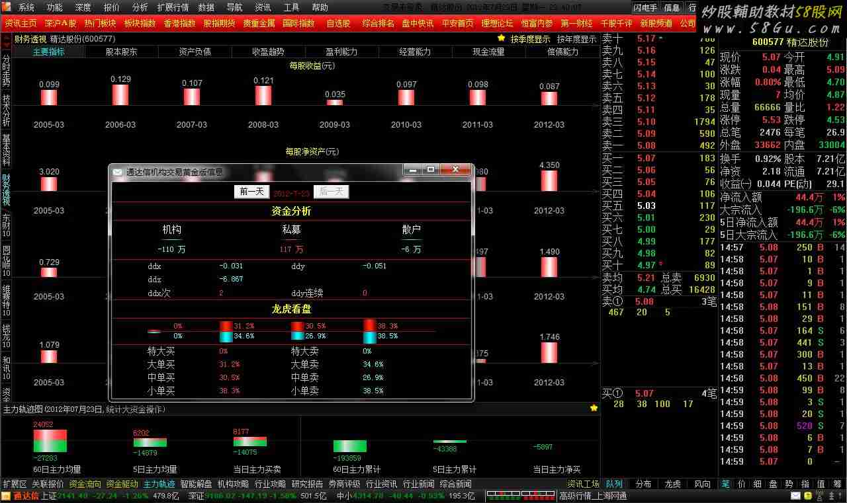The image size is (847, 503).
Task: Select the 技术分析 vertical side tab
Action: click(6, 110)
